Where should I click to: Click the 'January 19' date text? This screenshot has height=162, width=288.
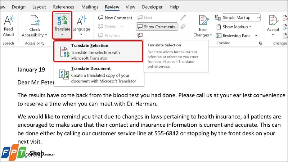pyautogui.click(x=31, y=69)
